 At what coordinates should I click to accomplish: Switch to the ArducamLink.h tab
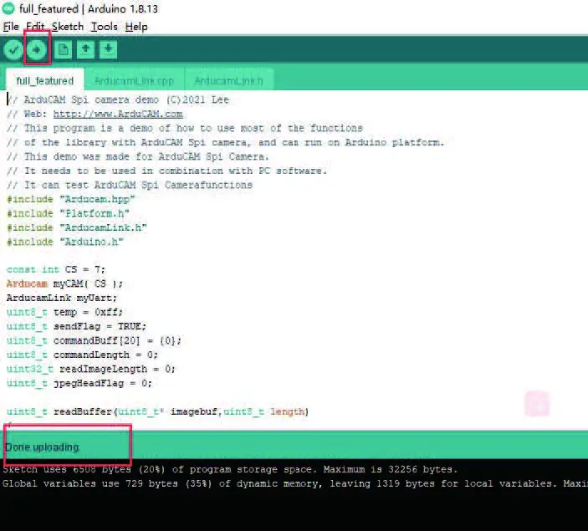tap(228, 80)
